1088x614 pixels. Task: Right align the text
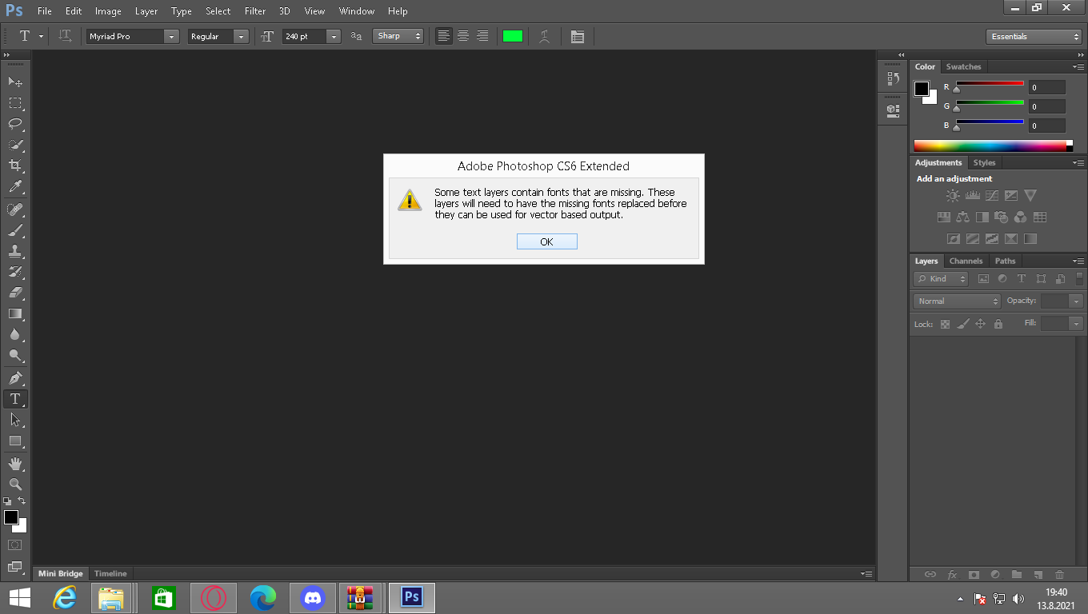click(482, 36)
